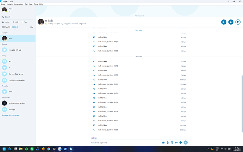Open Firefox from the taskbar
The height and width of the screenshot is (152, 243).
pyautogui.click(x=43, y=149)
